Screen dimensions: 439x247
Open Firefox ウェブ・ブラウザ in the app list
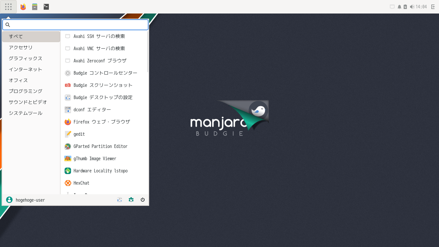point(104,122)
